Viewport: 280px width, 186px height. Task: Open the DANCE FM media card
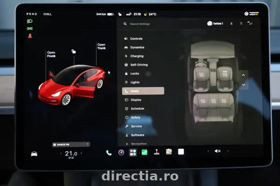(x=71, y=145)
